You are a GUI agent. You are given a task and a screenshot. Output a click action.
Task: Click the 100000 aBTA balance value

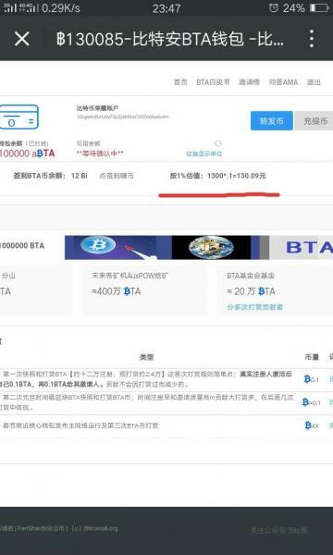pyautogui.click(x=27, y=154)
